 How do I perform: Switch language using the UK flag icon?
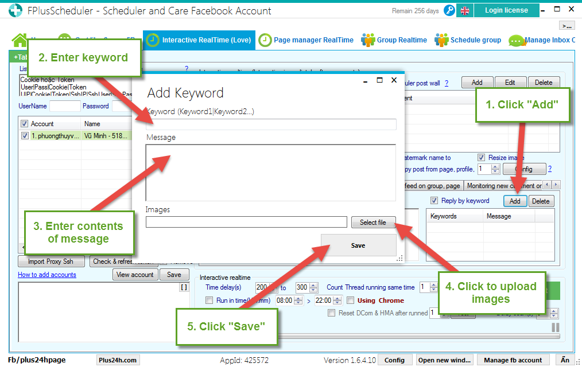[x=465, y=11]
